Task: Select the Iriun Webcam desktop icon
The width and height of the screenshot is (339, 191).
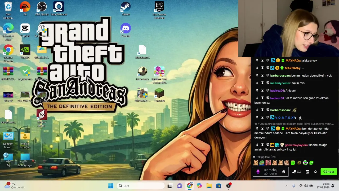Action: coord(59,8)
